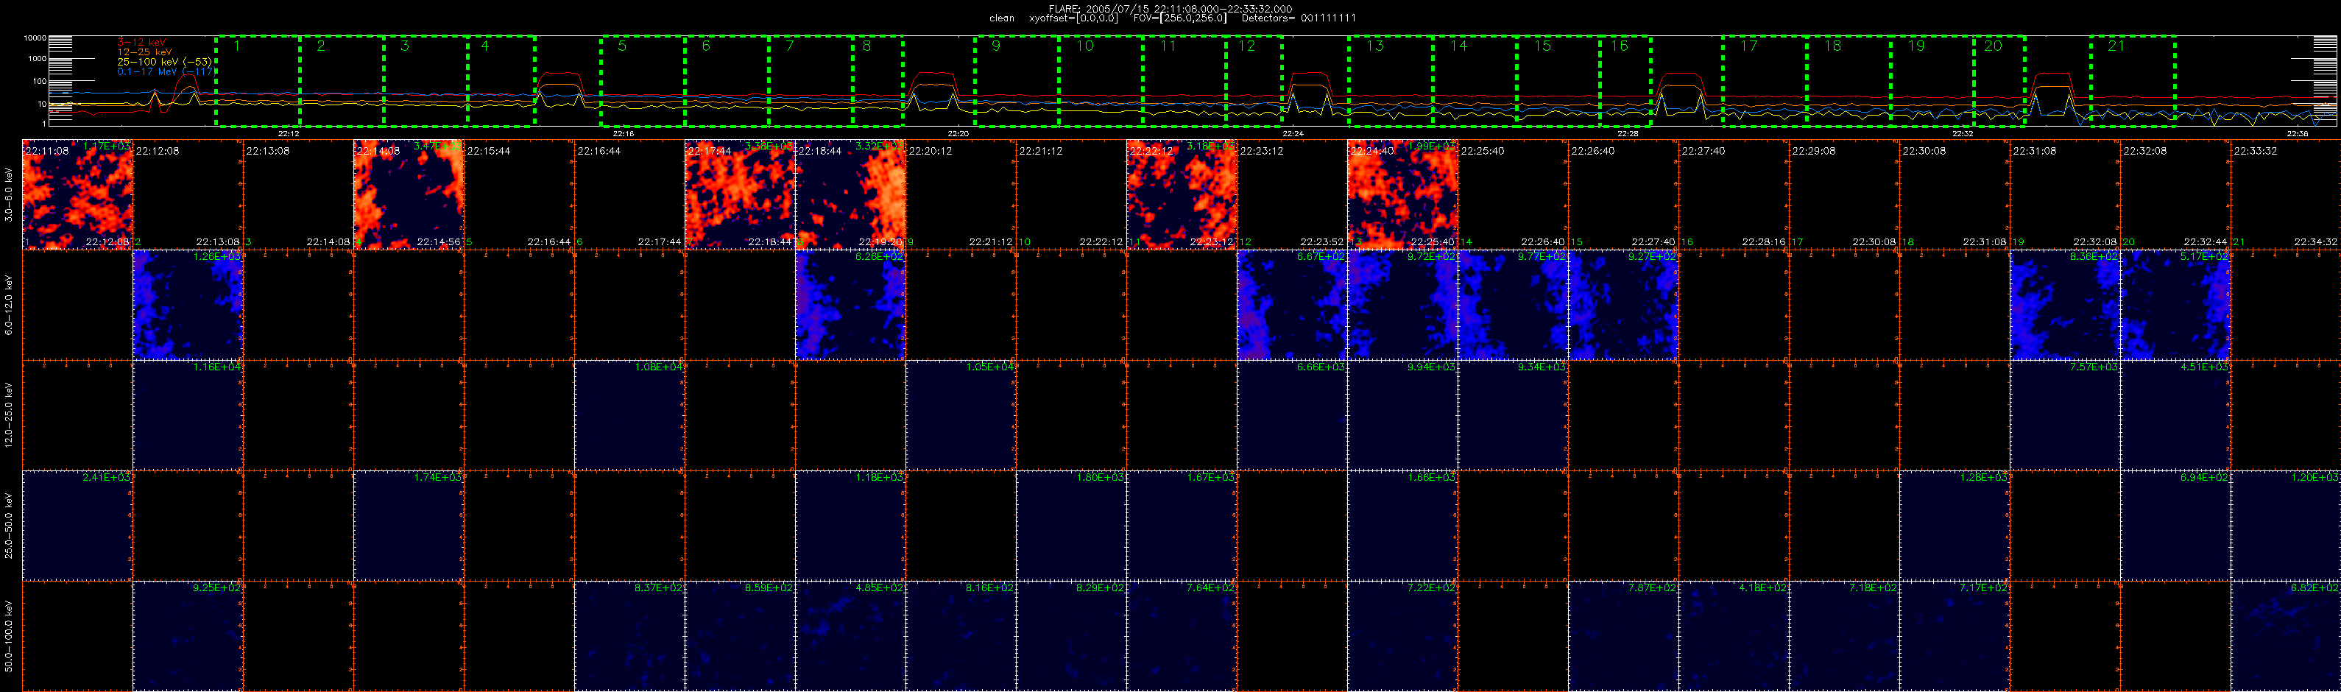Select 12–25 keV image with peak 1.05E+04
The height and width of the screenshot is (692, 2341).
coord(961,415)
